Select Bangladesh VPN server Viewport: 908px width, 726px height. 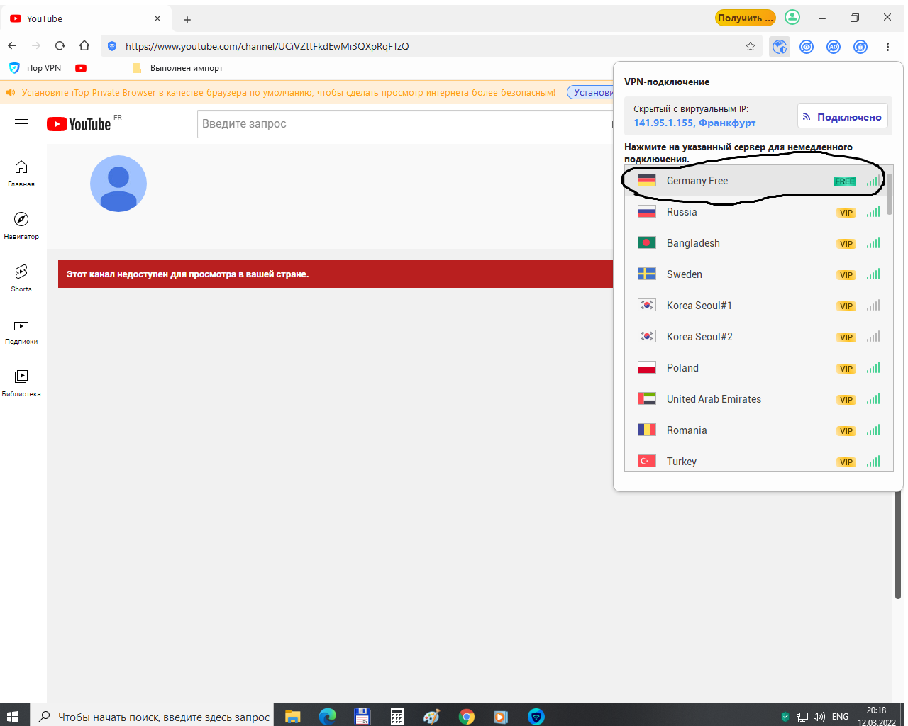coord(755,243)
